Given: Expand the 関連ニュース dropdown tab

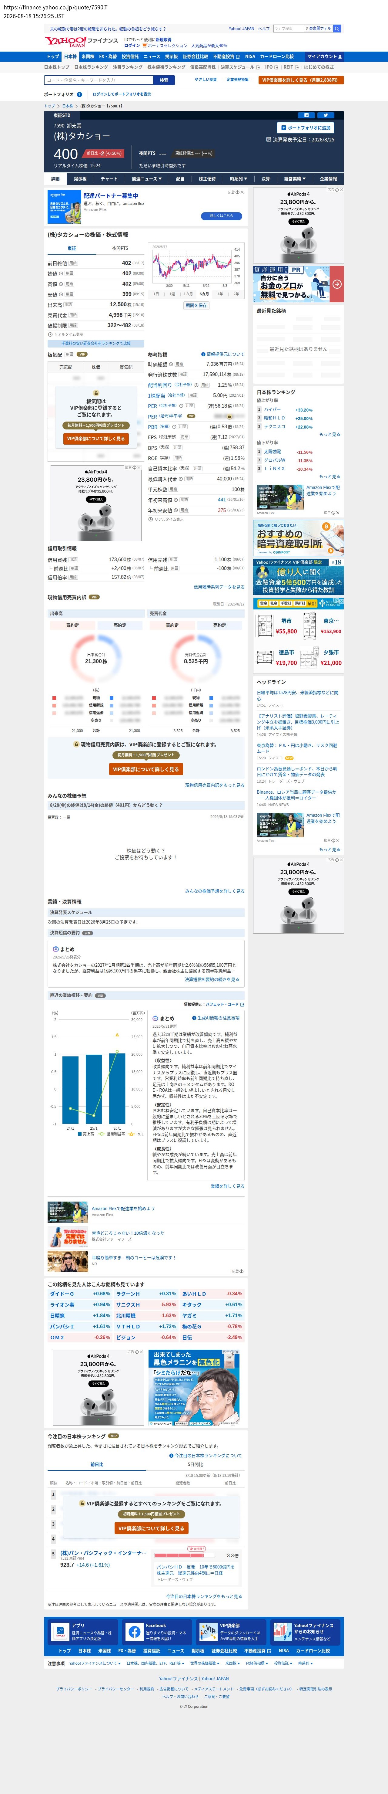Looking at the screenshot, I should pyautogui.click(x=147, y=179).
